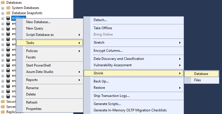Choose Refresh from the context menu
The image size is (222, 114).
pyautogui.click(x=50, y=102)
